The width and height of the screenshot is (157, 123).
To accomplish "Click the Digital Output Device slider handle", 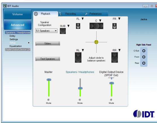I will pyautogui.click(x=112, y=83).
